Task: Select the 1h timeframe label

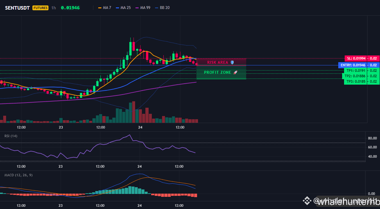Action: (54, 8)
